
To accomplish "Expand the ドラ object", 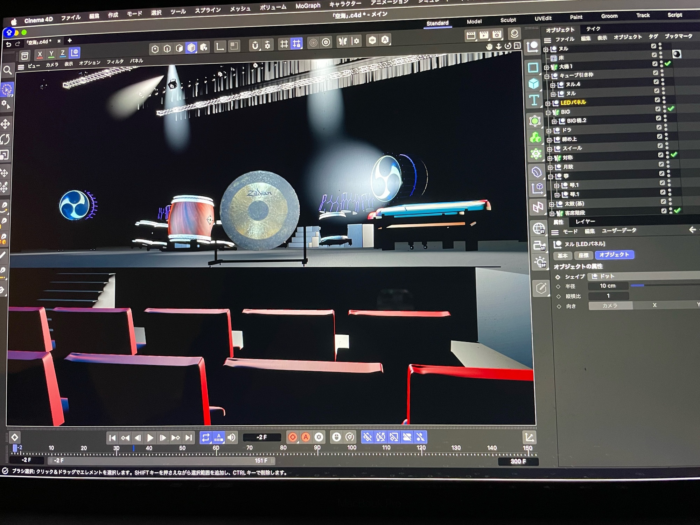I will [x=549, y=131].
